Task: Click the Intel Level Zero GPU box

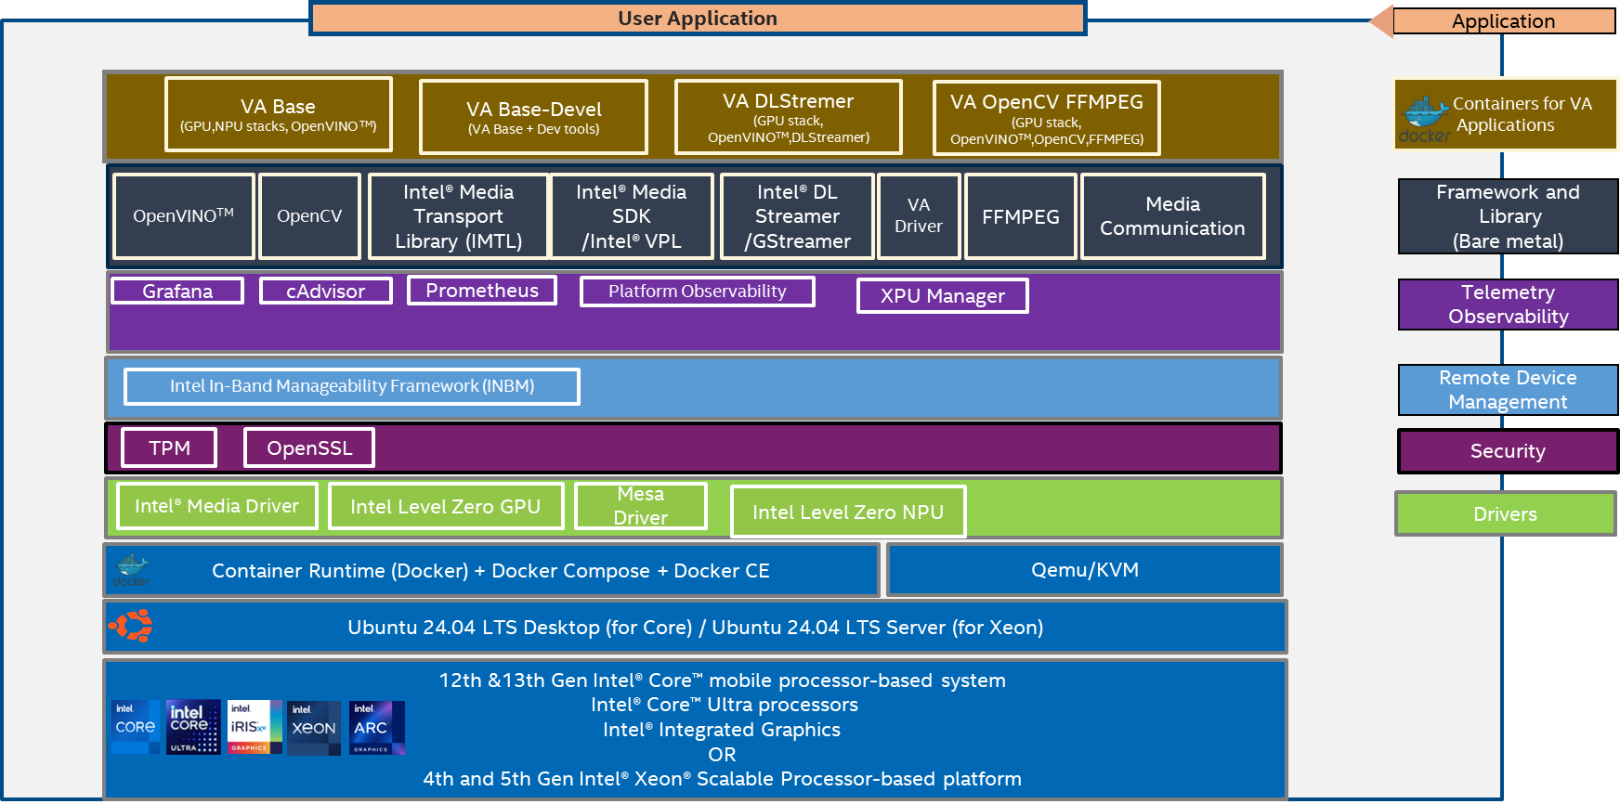Action: click(446, 506)
